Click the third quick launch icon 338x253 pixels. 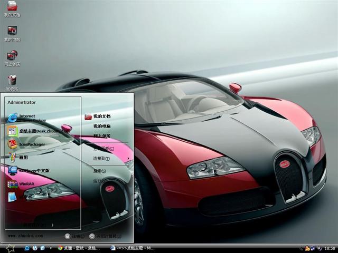point(43,248)
